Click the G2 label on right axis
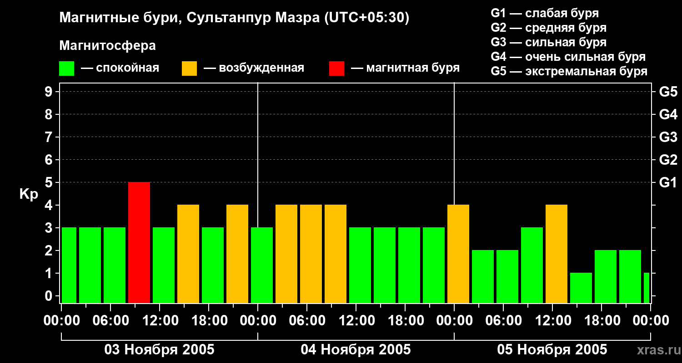Viewport: 682px width, 363px height. (668, 160)
